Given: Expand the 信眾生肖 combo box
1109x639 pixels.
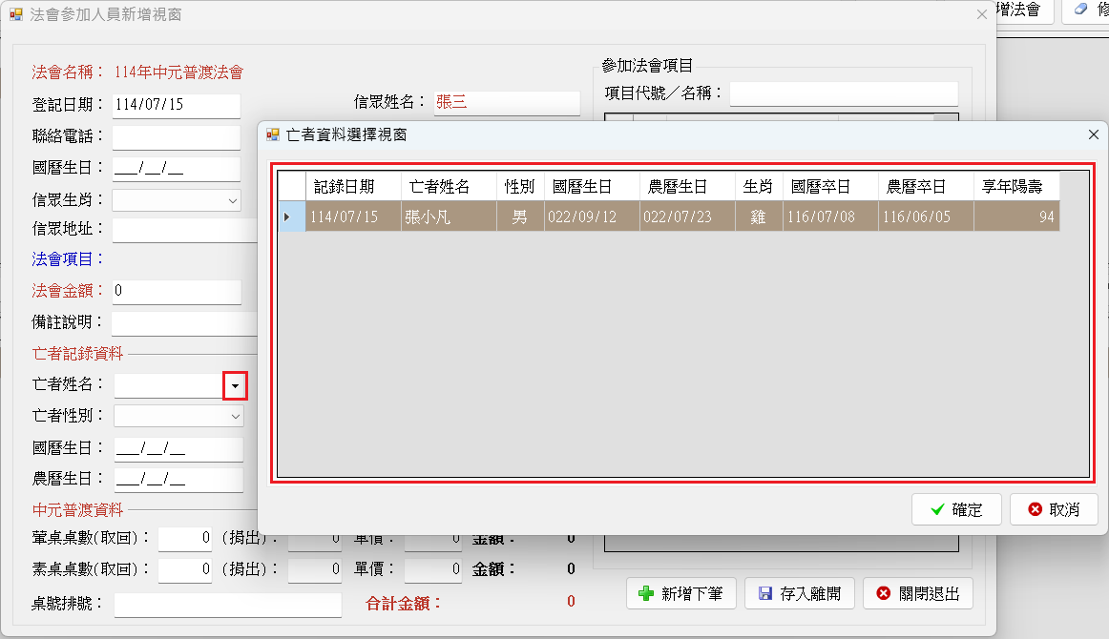Looking at the screenshot, I should click(233, 200).
